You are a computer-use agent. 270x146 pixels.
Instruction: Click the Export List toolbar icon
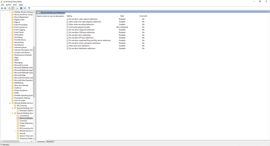coord(17,8)
